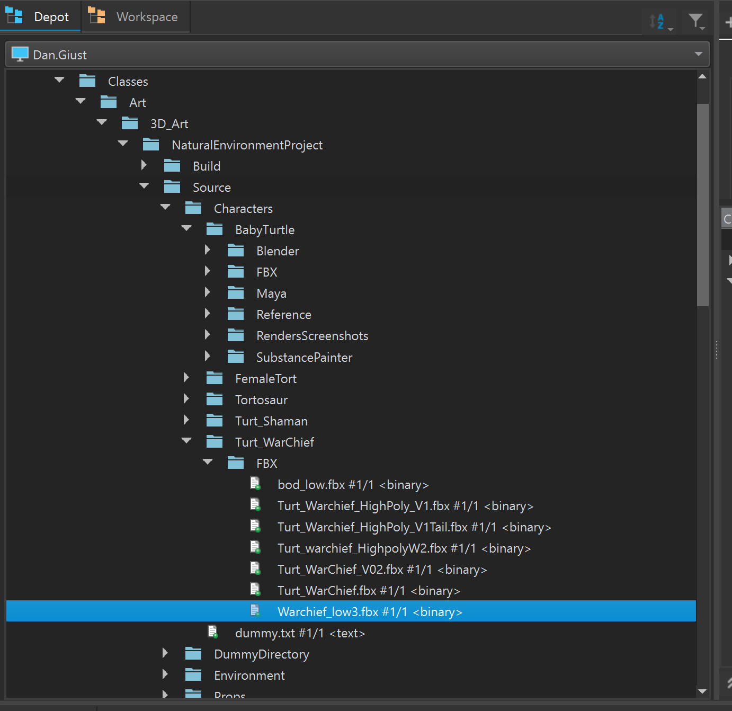Expand the Blender folder
Viewport: 732px width, 711px height.
pyautogui.click(x=208, y=250)
